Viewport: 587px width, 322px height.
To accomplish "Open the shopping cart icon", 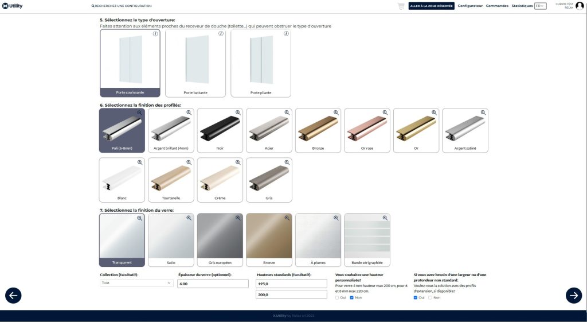I will pyautogui.click(x=401, y=6).
